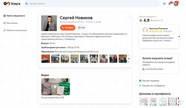
Task: Advance photo gallery with arrow
Action: [x=129, y=59]
